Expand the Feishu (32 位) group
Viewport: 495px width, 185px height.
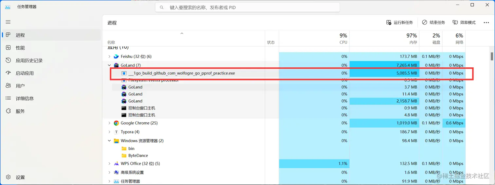[109, 57]
